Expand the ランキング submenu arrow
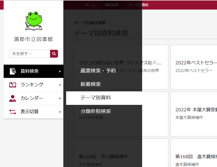Image resolution: width=217 pixels, height=167 pixels. [x=60, y=85]
